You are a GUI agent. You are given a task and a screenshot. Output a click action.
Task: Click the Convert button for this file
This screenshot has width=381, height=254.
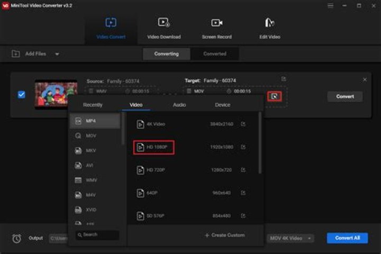click(x=345, y=96)
